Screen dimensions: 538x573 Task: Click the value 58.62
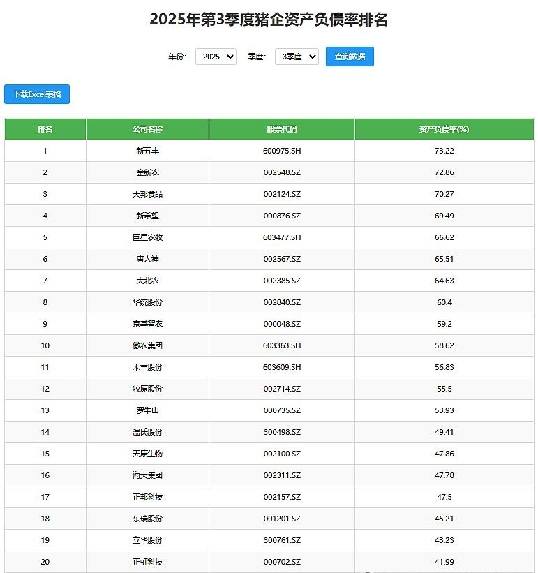[x=444, y=345]
